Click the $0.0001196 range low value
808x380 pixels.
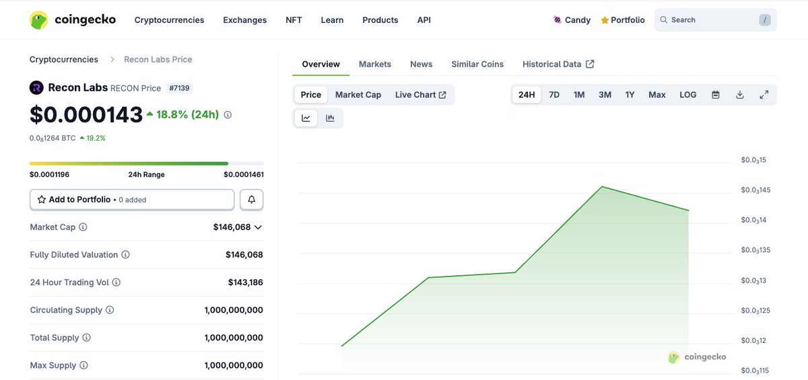tap(49, 175)
